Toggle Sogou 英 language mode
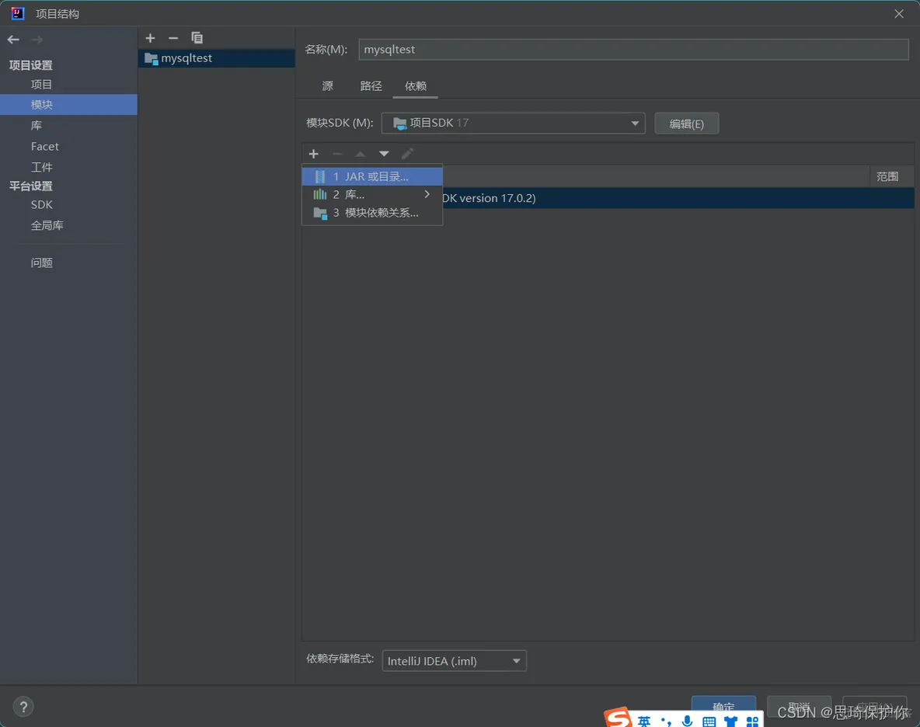920x727 pixels. (x=644, y=721)
